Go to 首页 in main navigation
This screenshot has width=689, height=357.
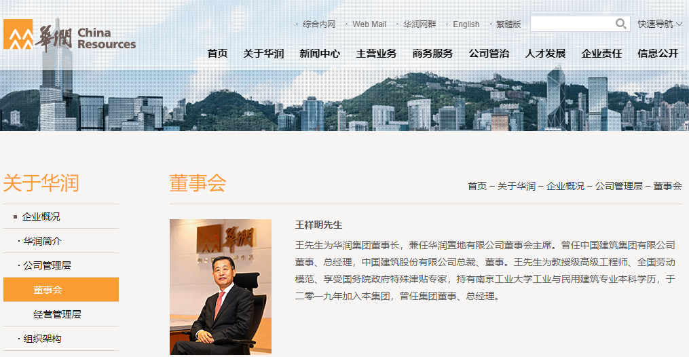click(x=217, y=54)
